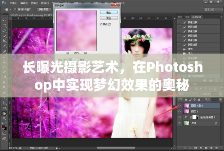Click link icon on 色相/饱和度 1 layer
The image size is (224, 151).
tap(190, 117)
